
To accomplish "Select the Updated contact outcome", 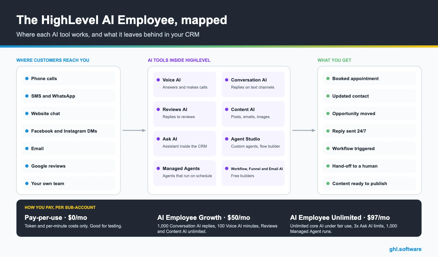I will [370, 96].
